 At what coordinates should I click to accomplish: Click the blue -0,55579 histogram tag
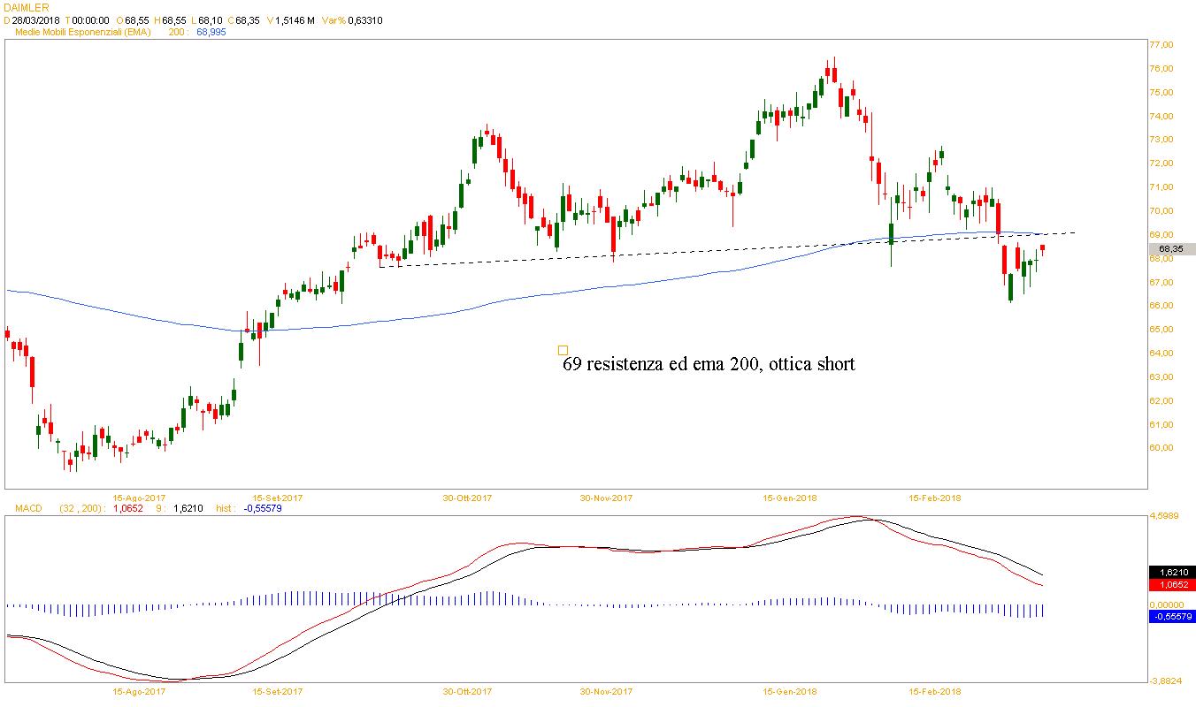1171,616
